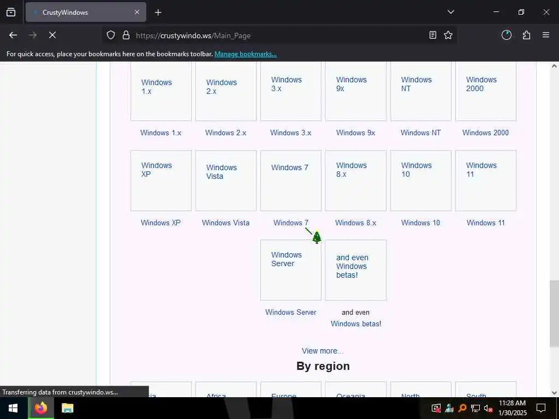
Task: Open the users tray icon
Action: pyautogui.click(x=449, y=408)
